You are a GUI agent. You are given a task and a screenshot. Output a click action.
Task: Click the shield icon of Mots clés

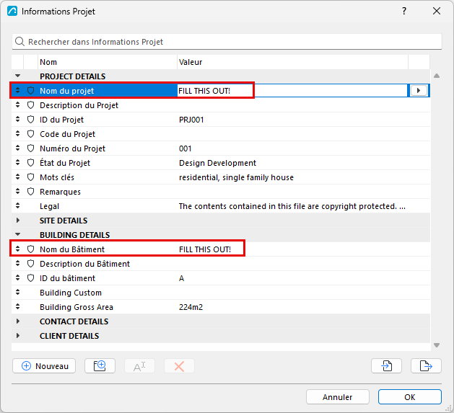pos(31,177)
